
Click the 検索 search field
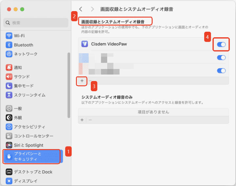pyautogui.click(x=36, y=23)
